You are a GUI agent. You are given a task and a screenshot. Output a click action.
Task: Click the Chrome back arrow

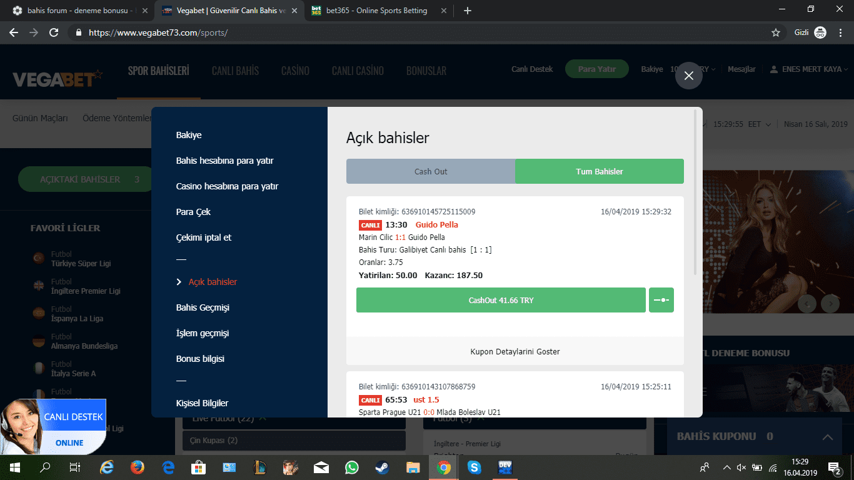click(14, 32)
